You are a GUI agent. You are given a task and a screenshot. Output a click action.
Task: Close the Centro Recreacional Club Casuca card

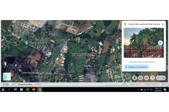[x=163, y=24]
